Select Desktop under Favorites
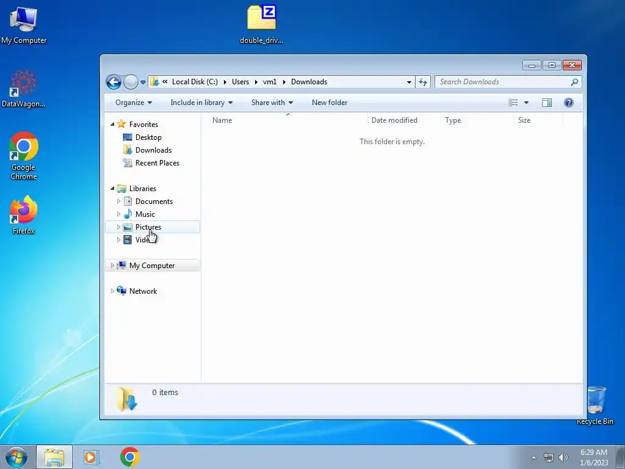 tap(148, 137)
